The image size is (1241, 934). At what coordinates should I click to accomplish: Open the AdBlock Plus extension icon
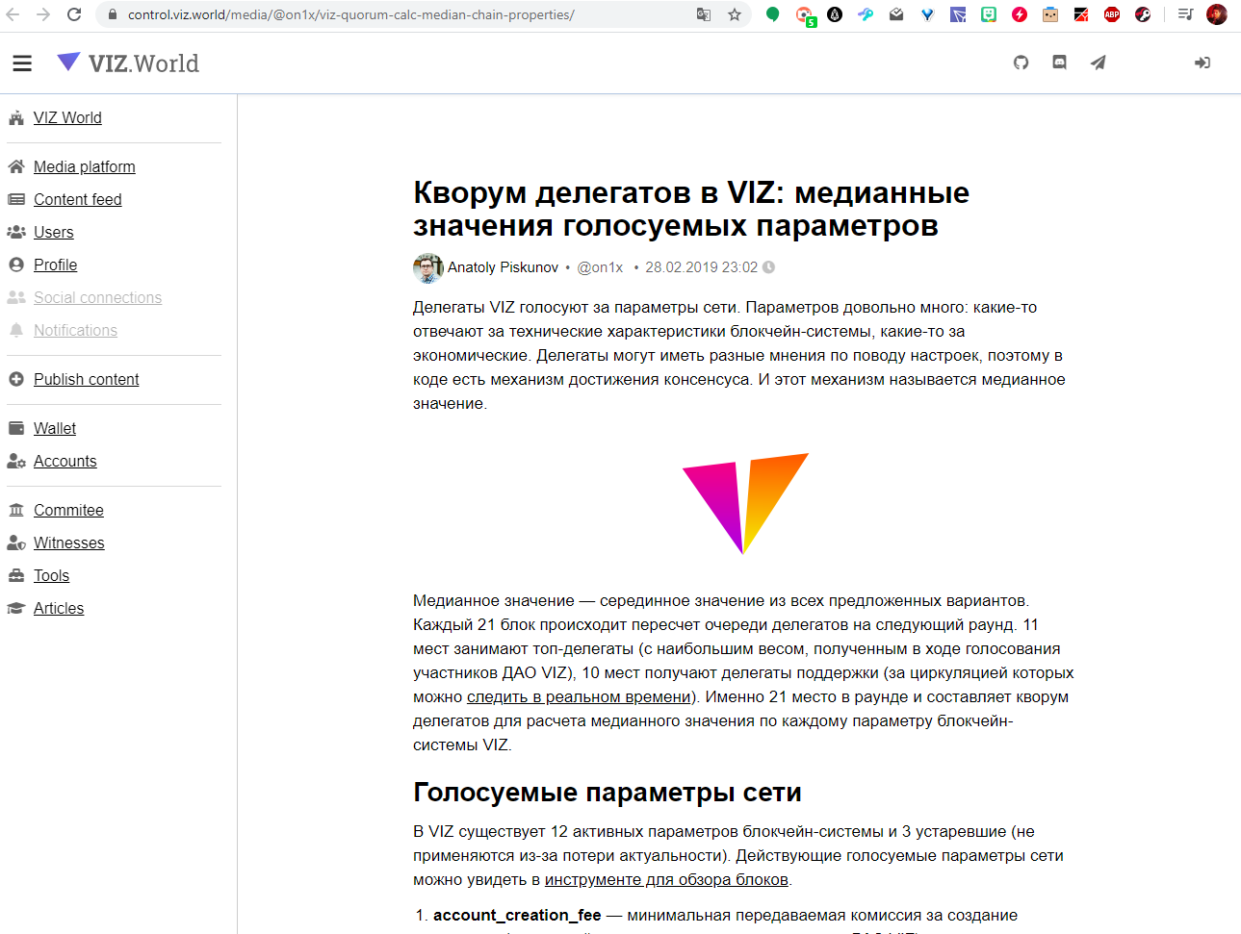pos(1112,14)
